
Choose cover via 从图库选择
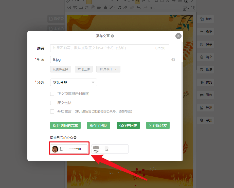[61, 69]
